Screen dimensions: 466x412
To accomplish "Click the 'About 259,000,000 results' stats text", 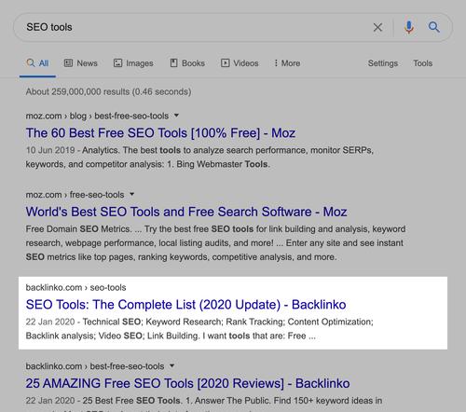I will (x=108, y=92).
